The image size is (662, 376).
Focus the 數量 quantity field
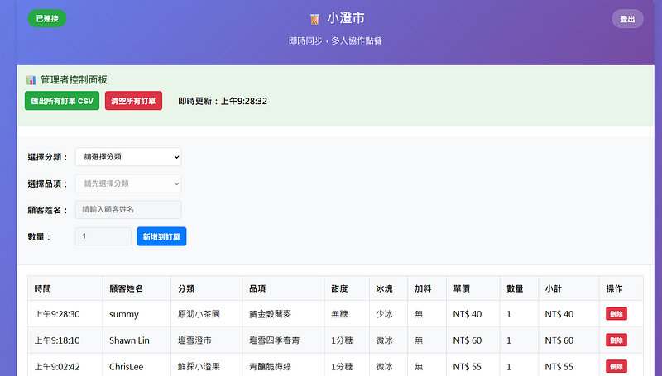[103, 236]
